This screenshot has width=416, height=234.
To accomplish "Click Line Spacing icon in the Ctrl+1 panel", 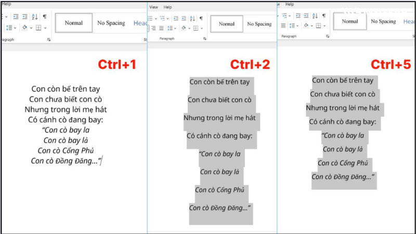I will (9, 28).
